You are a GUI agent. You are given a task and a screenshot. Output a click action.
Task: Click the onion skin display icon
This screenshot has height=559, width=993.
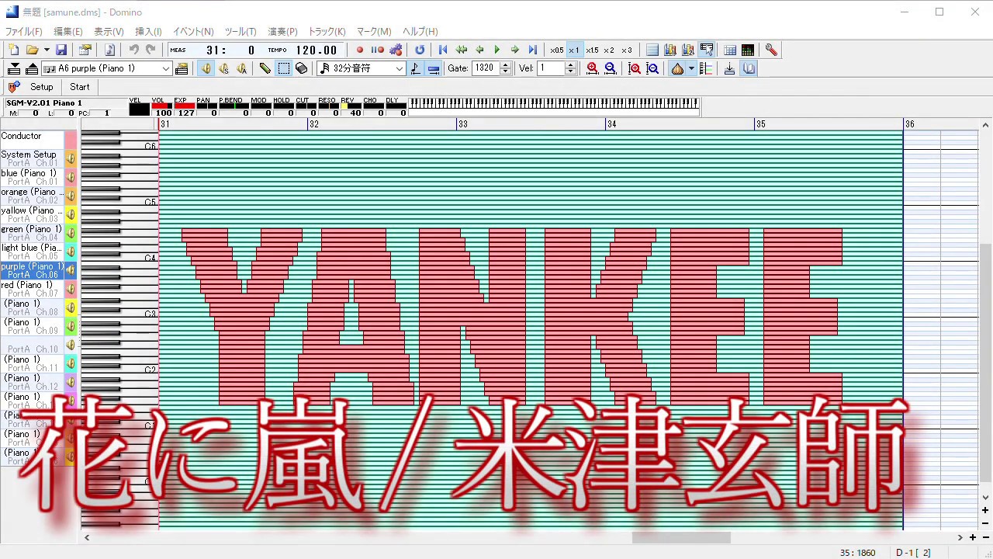click(x=677, y=68)
